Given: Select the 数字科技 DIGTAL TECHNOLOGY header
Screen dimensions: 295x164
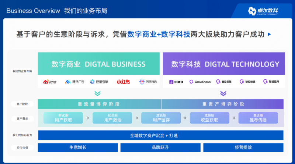Looking at the screenshot, I should coord(224,64).
